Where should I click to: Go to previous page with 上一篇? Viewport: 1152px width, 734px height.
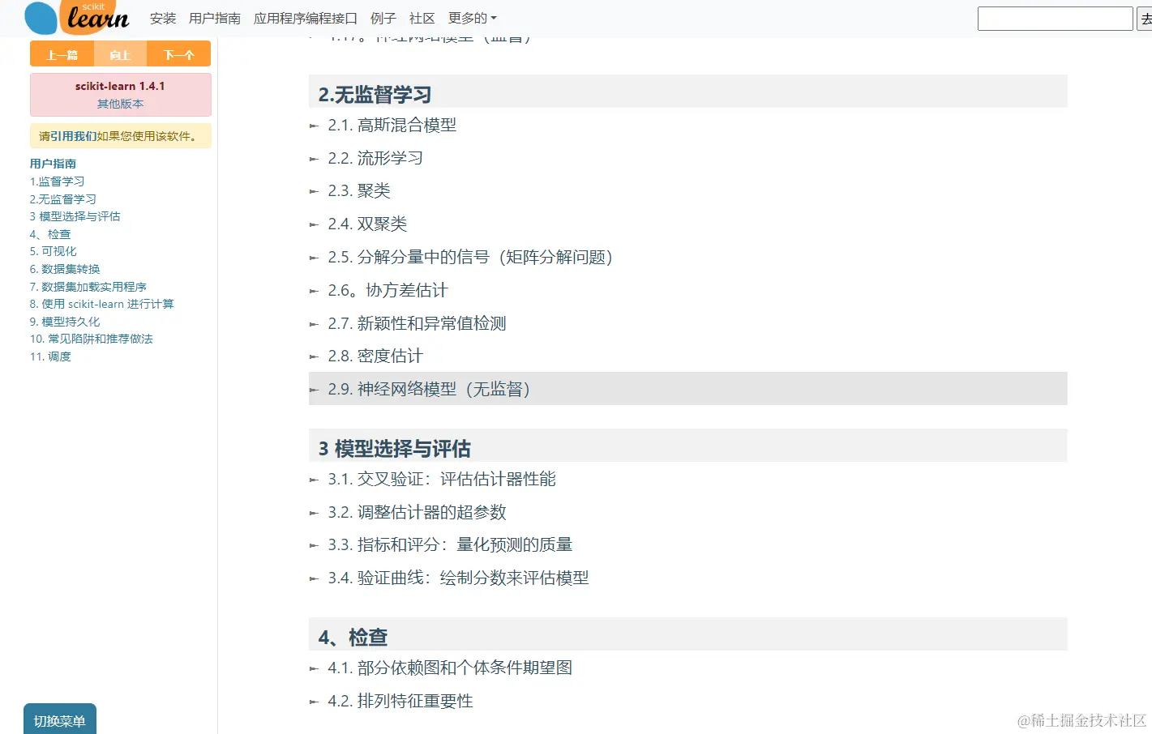(x=62, y=54)
